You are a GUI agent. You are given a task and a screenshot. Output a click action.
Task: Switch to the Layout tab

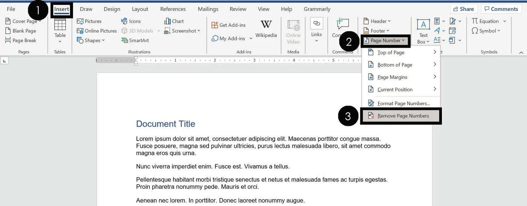pos(140,9)
